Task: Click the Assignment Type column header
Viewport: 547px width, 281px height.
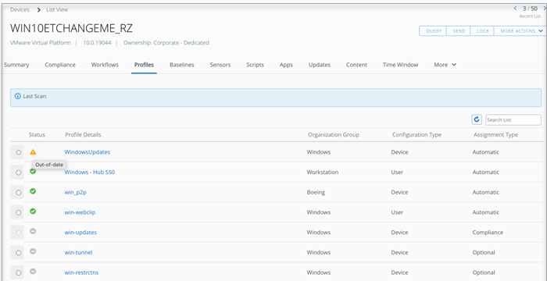Action: 495,134
